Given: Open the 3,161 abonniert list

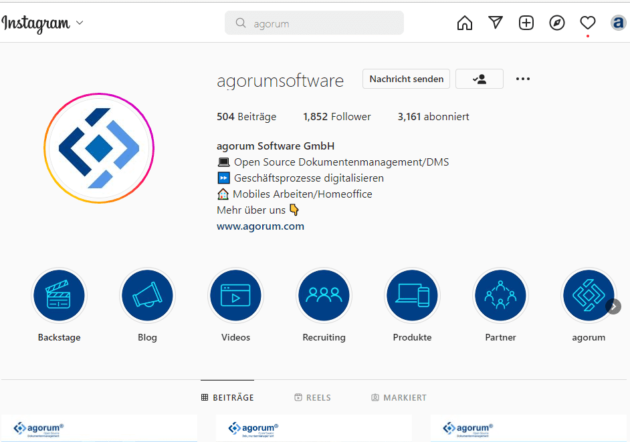Looking at the screenshot, I should (x=433, y=117).
